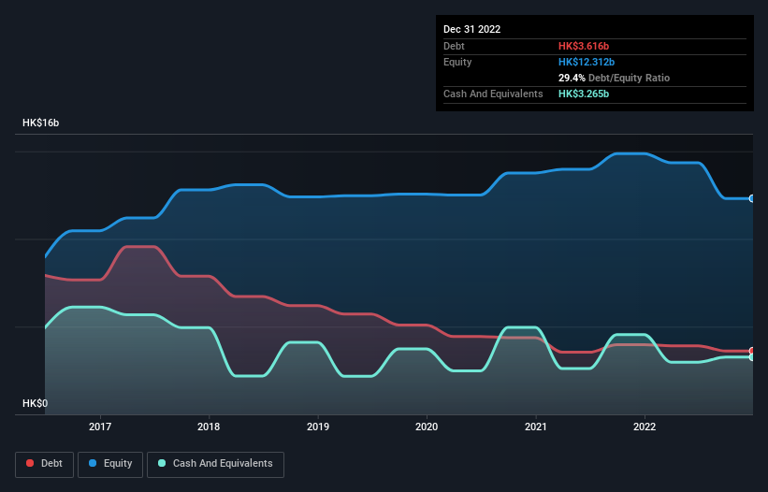768x492 pixels.
Task: Click the red Debt endpoint marker
Action: 752,351
